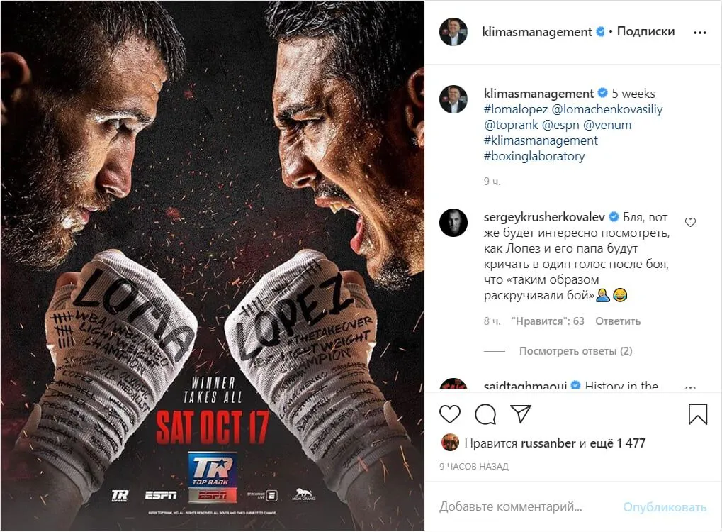Open comments with the speech bubble icon
This screenshot has height=532, width=722.
(485, 414)
